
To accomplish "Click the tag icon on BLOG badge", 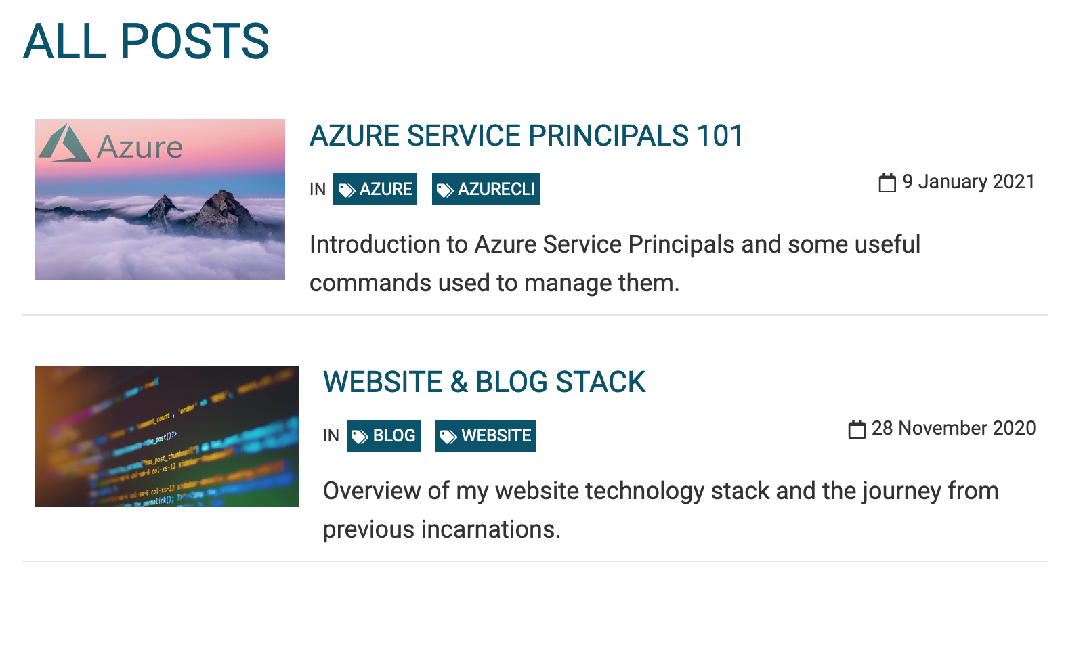I will 360,437.
